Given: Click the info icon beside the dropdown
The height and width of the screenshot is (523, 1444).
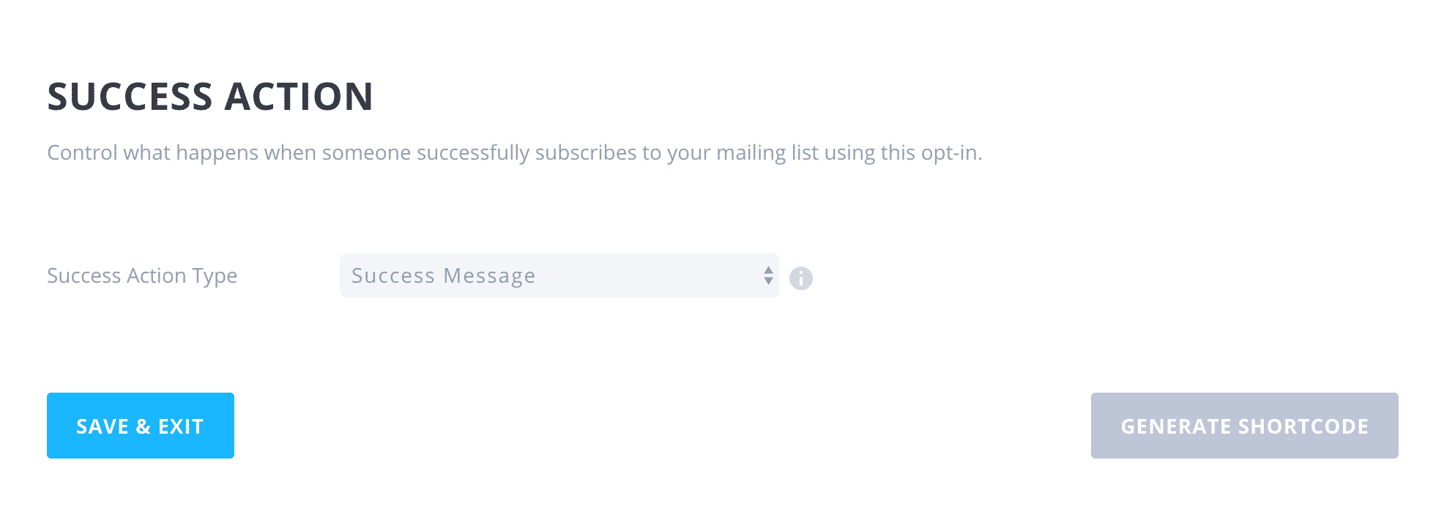Looking at the screenshot, I should point(800,278).
